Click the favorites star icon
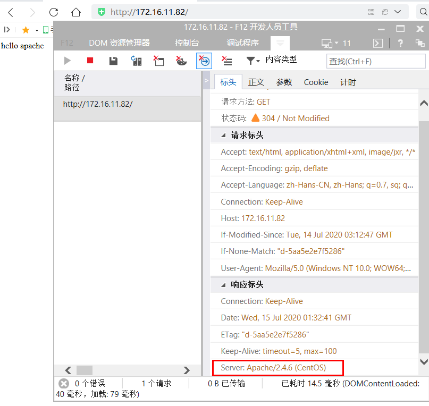The width and height of the screenshot is (429, 406). pos(26,30)
